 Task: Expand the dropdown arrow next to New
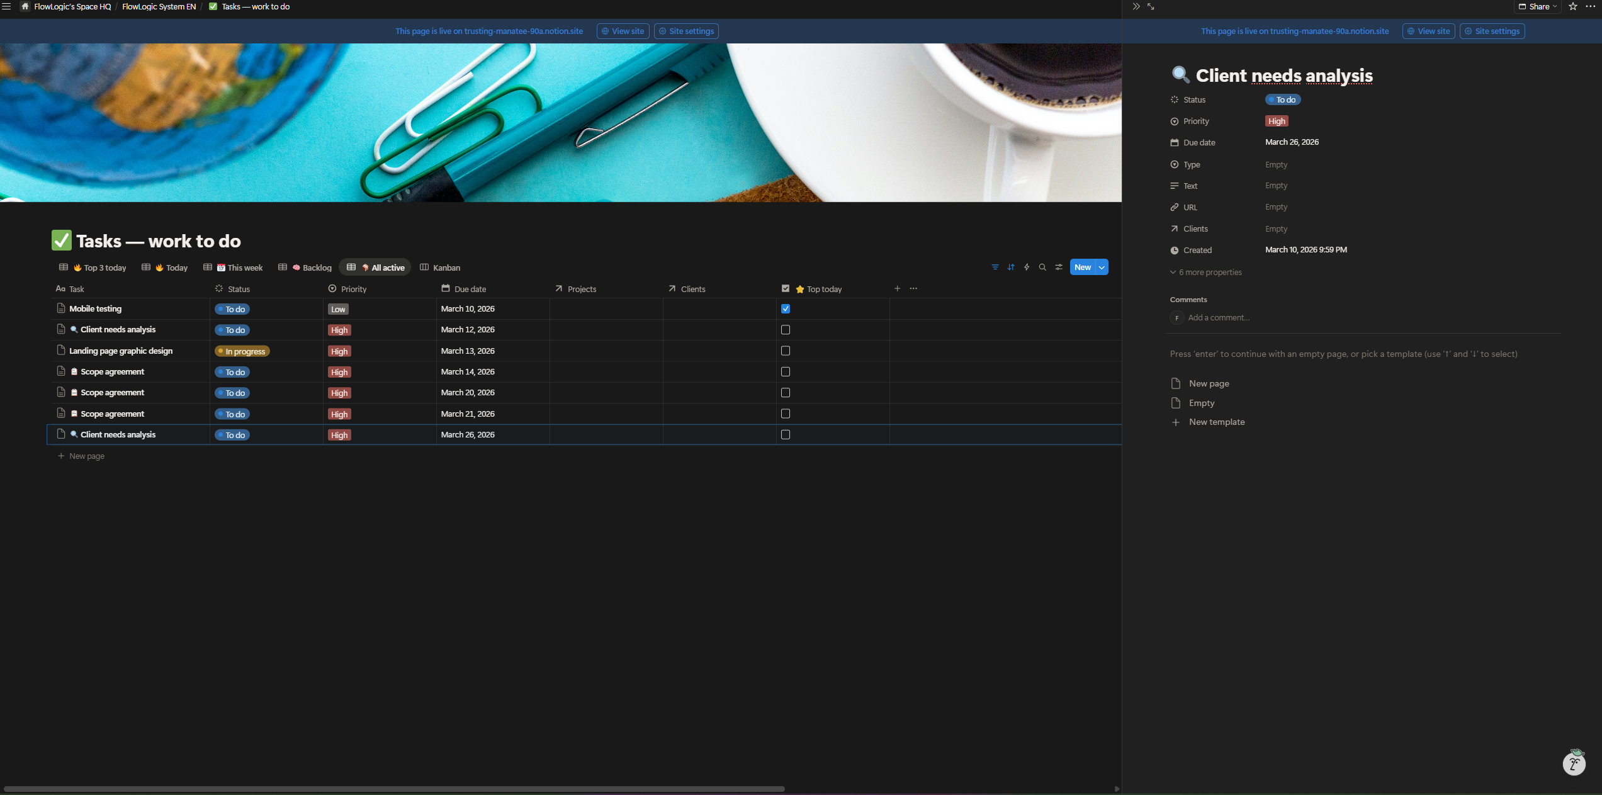pos(1101,267)
